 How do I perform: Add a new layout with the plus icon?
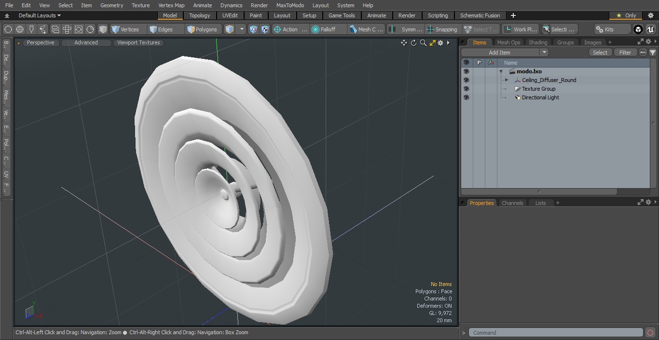pyautogui.click(x=513, y=15)
